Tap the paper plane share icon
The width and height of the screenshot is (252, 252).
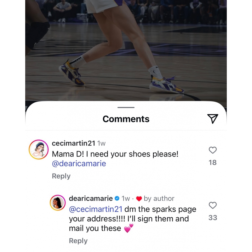pyautogui.click(x=213, y=118)
